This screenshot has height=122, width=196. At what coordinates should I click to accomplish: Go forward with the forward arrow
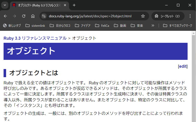[x=15, y=16]
